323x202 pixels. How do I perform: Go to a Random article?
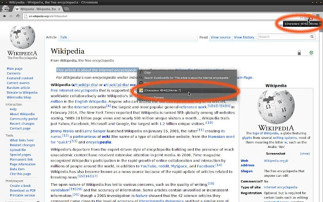18,87
